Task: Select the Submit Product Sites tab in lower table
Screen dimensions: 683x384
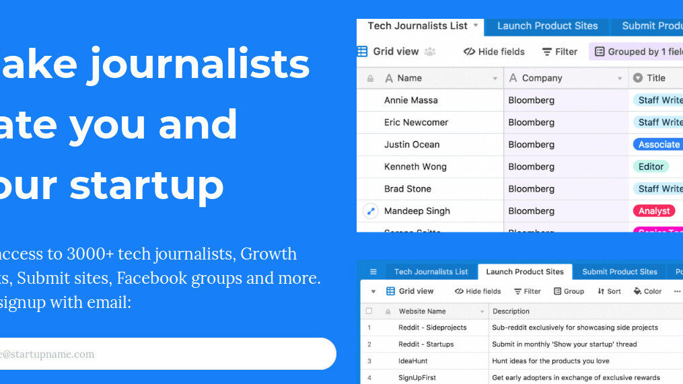Action: click(619, 272)
